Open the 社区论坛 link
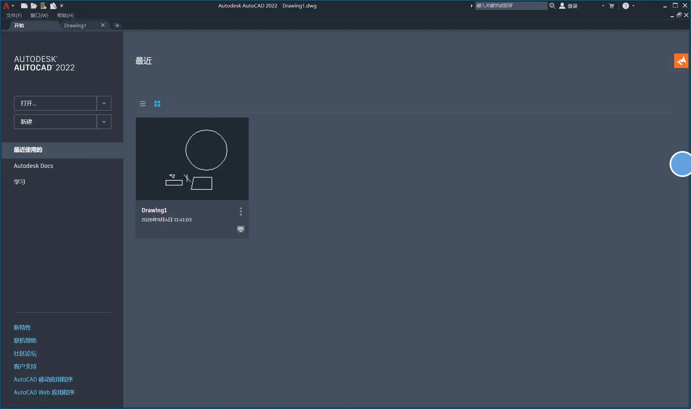The height and width of the screenshot is (409, 691). click(25, 354)
